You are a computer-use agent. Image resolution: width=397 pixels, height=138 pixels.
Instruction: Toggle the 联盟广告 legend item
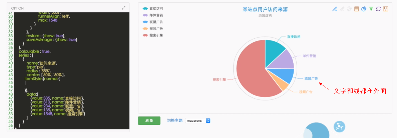(x=153, y=22)
